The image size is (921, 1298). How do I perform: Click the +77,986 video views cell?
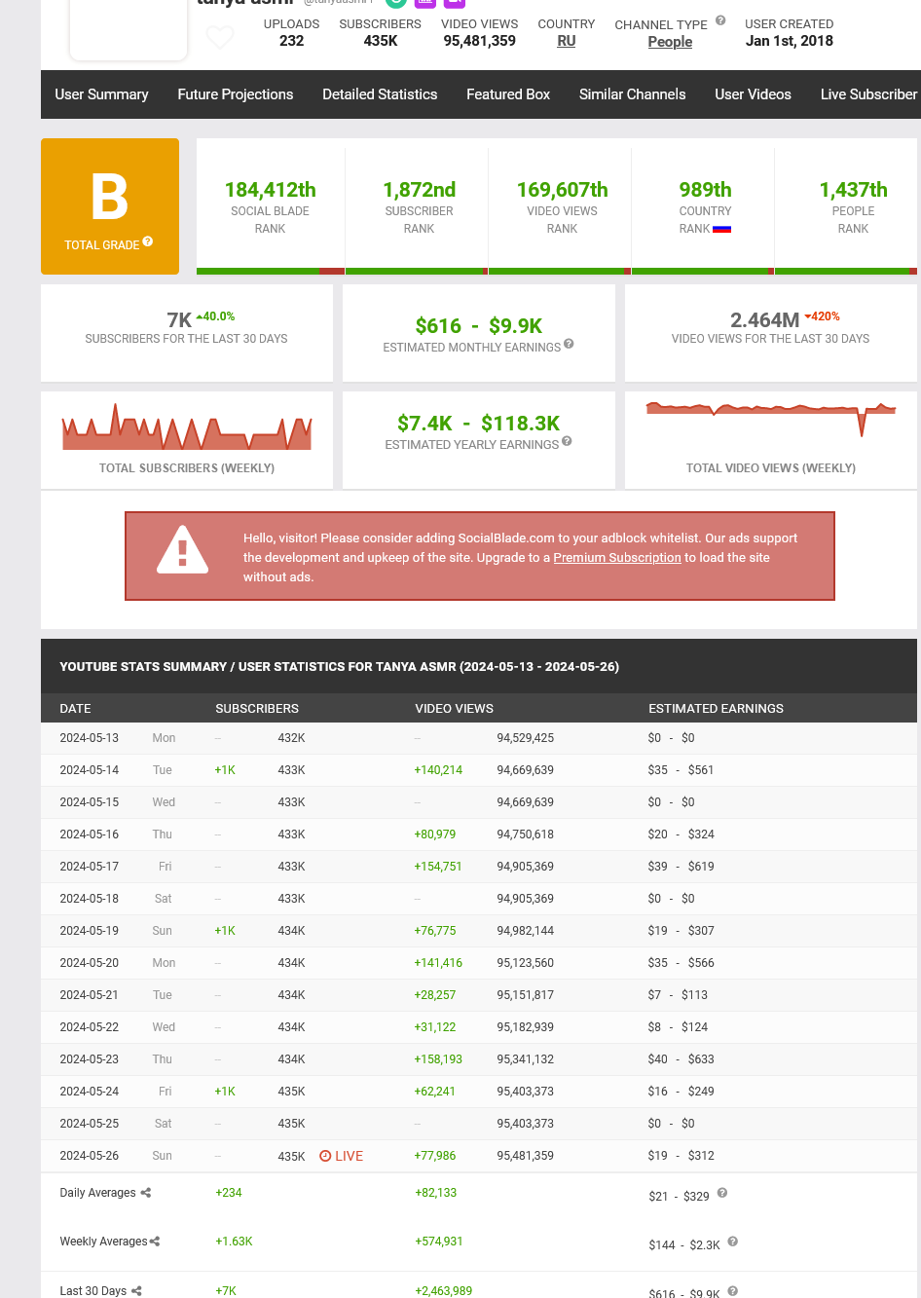click(x=435, y=1156)
